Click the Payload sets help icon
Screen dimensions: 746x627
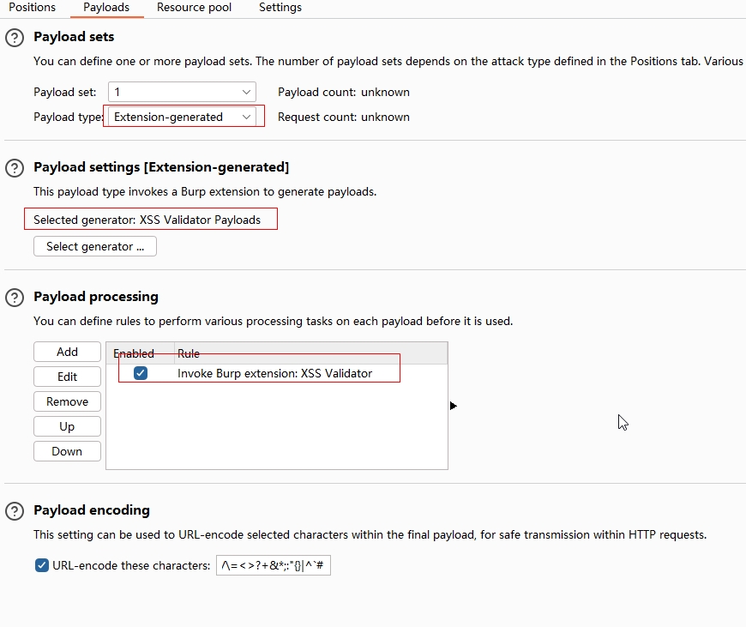(14, 38)
